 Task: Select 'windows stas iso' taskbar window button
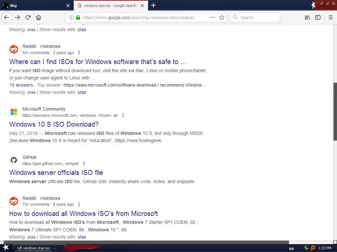pyautogui.click(x=39, y=248)
